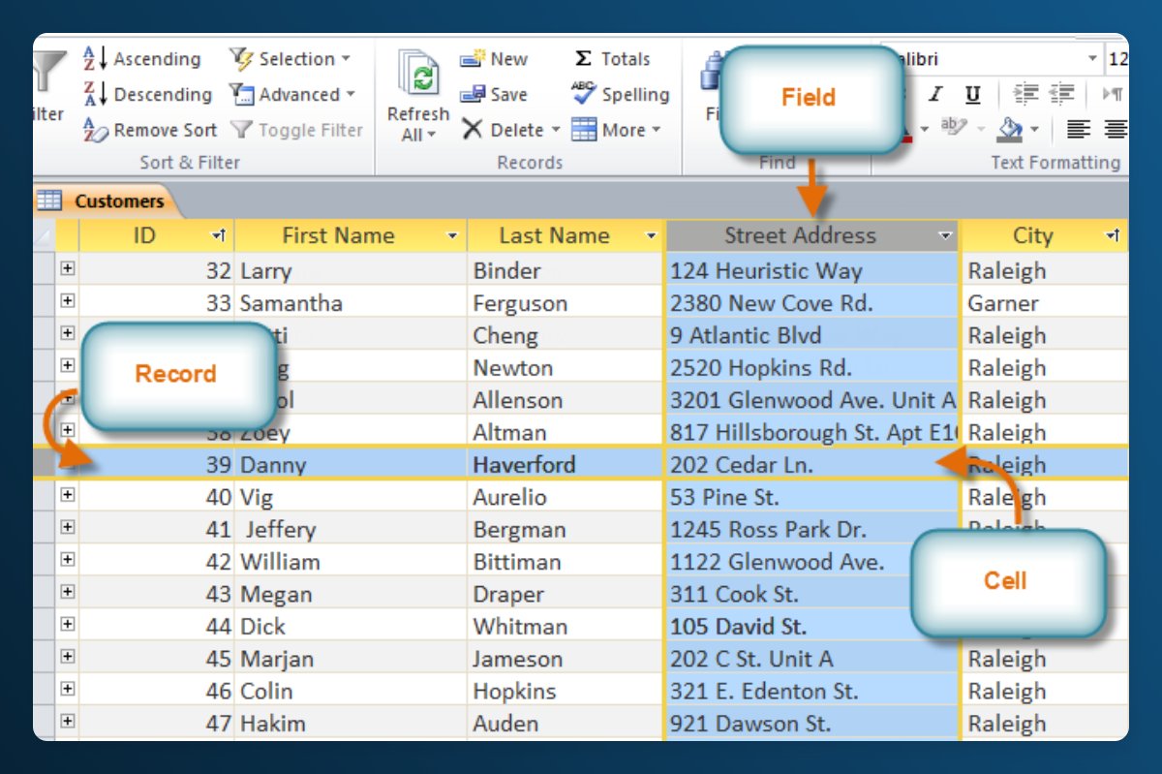Viewport: 1162px width, 774px height.
Task: Open the Last Name column dropdown
Action: tap(651, 235)
